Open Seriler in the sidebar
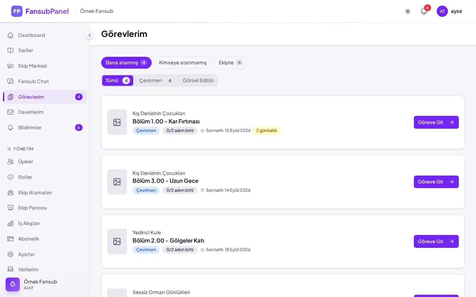The height and width of the screenshot is (297, 476). 45,50
